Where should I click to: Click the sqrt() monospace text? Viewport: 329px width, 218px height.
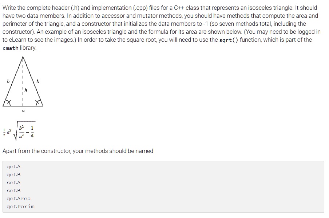229,40
